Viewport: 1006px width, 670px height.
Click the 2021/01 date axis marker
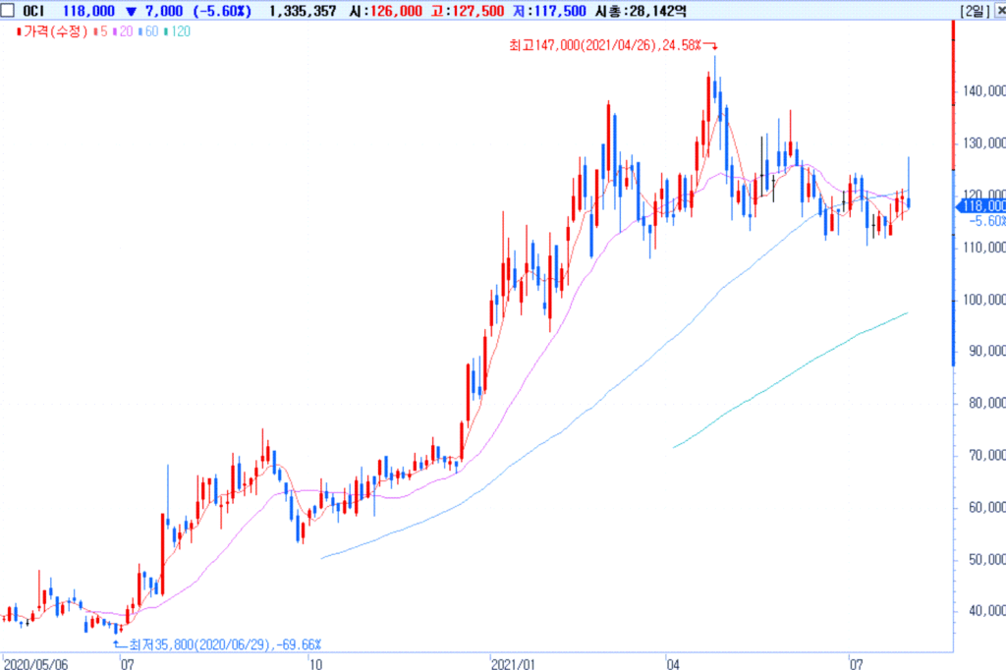coord(511,663)
